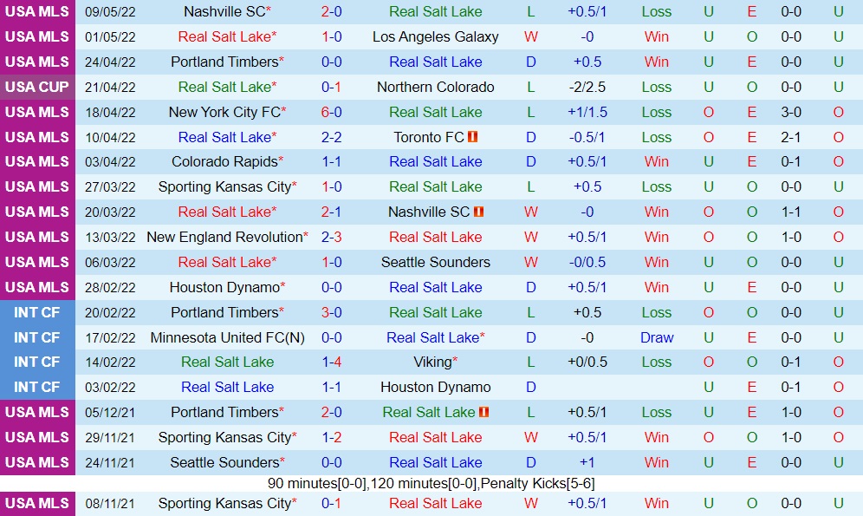Open Viking team link in the 14/02/22 row
863x516 pixels.
point(432,362)
